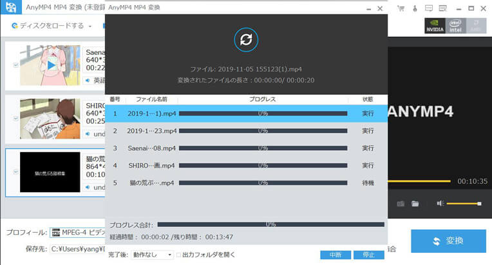Click row 5 waiting status text
The width and height of the screenshot is (492, 265).
tap(368, 182)
